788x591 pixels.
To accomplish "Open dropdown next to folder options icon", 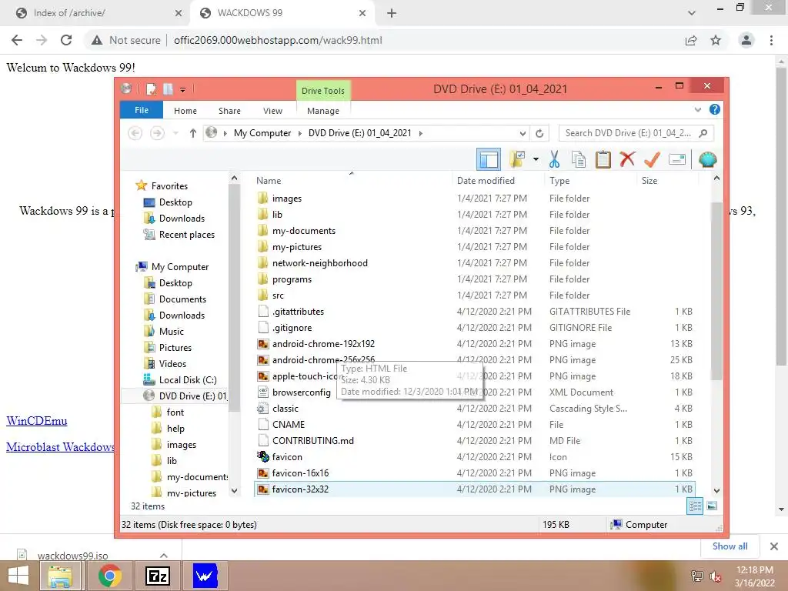I will [536, 159].
